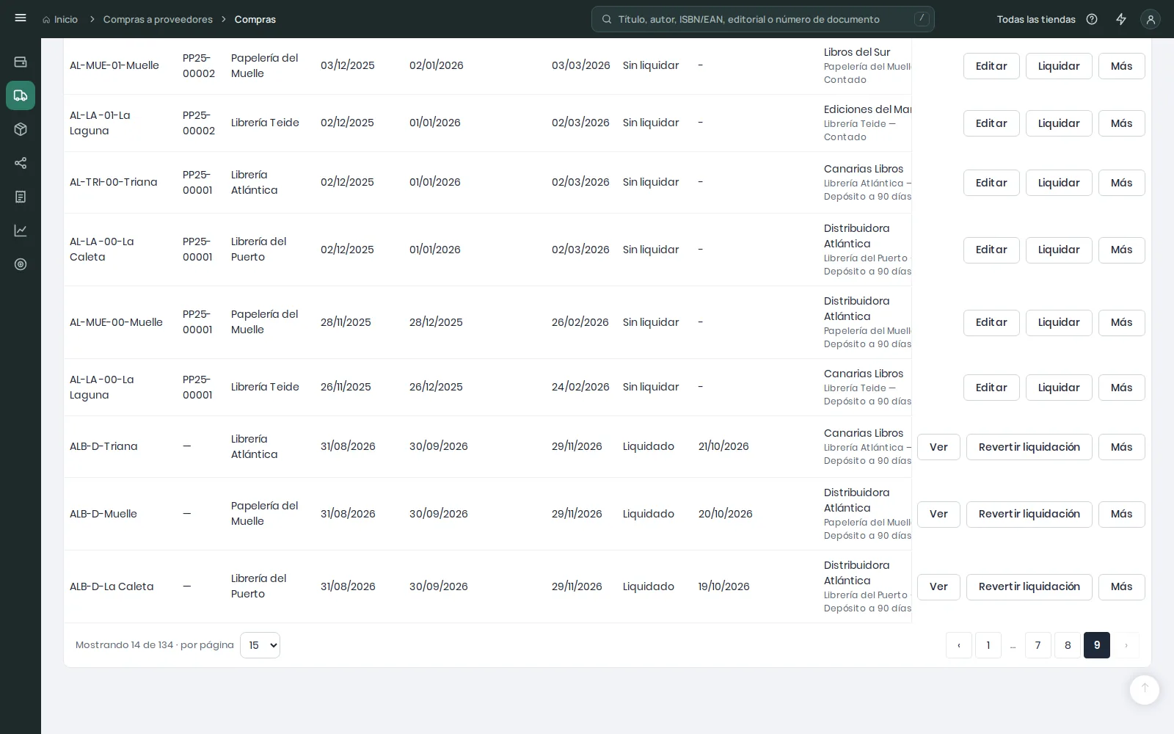Go to page 8
The width and height of the screenshot is (1174, 734).
(1068, 645)
